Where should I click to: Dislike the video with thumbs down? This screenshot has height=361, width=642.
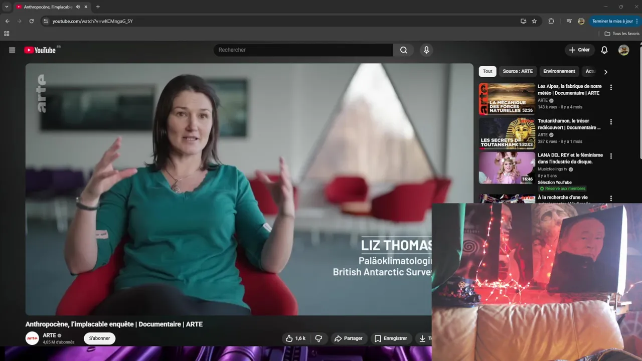[318, 338]
